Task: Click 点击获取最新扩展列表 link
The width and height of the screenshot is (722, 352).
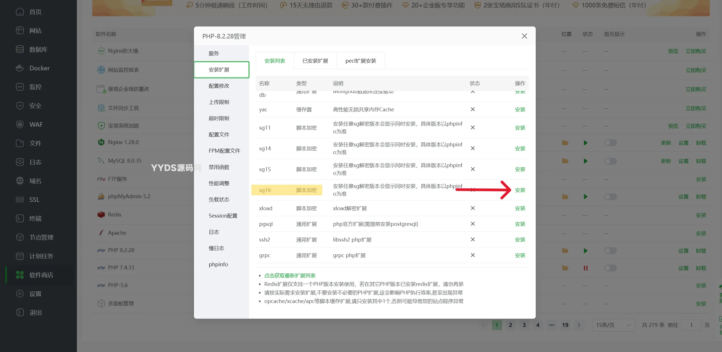Action: (x=290, y=275)
